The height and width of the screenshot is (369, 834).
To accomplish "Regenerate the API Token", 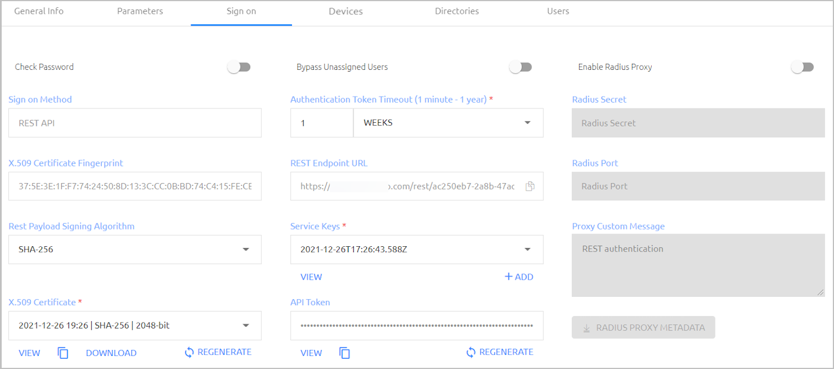I will pyautogui.click(x=500, y=352).
